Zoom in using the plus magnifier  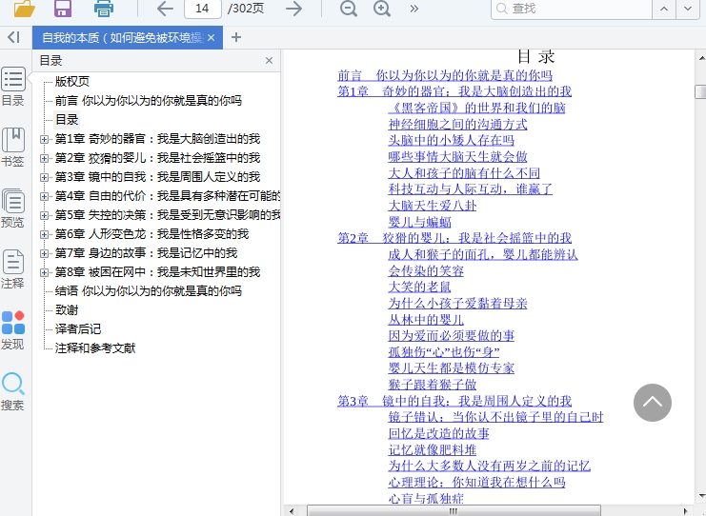(382, 9)
